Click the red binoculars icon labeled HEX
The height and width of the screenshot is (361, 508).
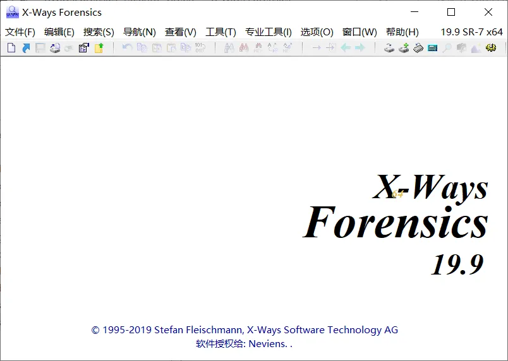coord(258,48)
